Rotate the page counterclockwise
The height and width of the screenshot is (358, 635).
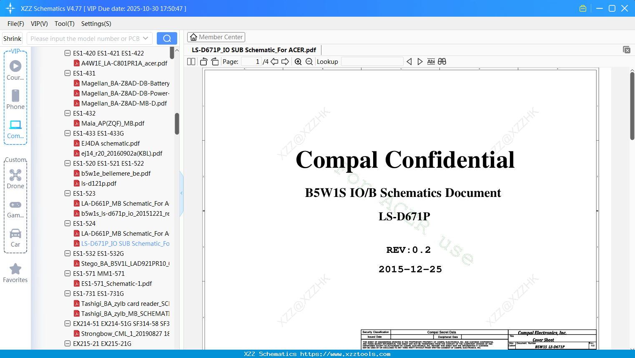[x=204, y=62]
